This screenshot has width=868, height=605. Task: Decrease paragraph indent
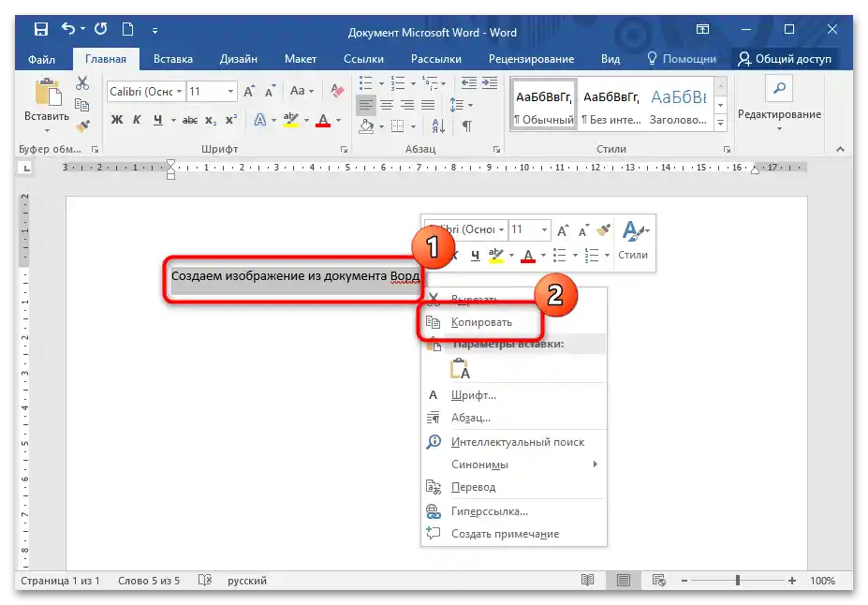tap(469, 83)
